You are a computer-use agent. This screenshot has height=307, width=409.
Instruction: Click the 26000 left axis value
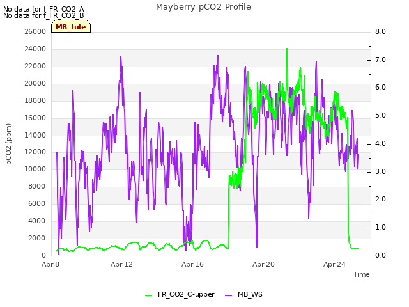35,31
